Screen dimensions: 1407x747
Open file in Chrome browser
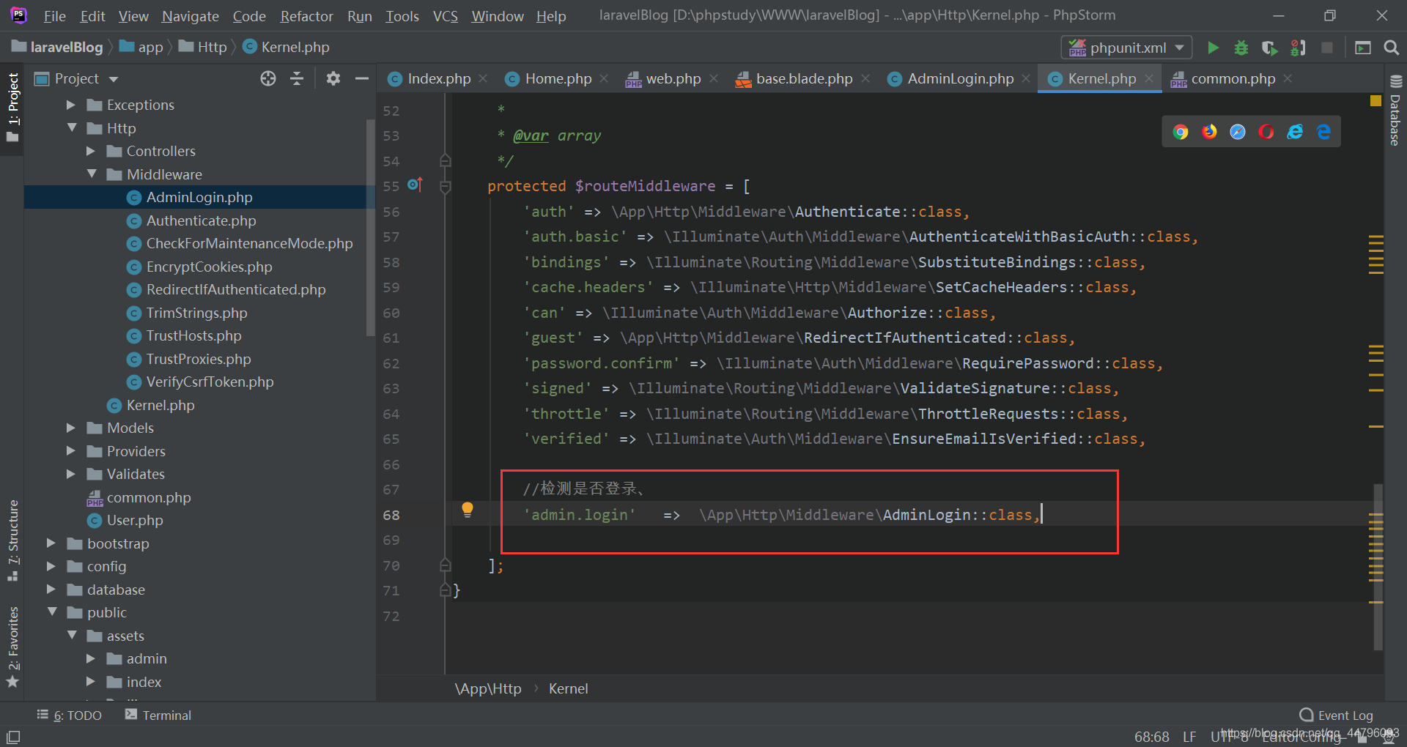(x=1181, y=132)
